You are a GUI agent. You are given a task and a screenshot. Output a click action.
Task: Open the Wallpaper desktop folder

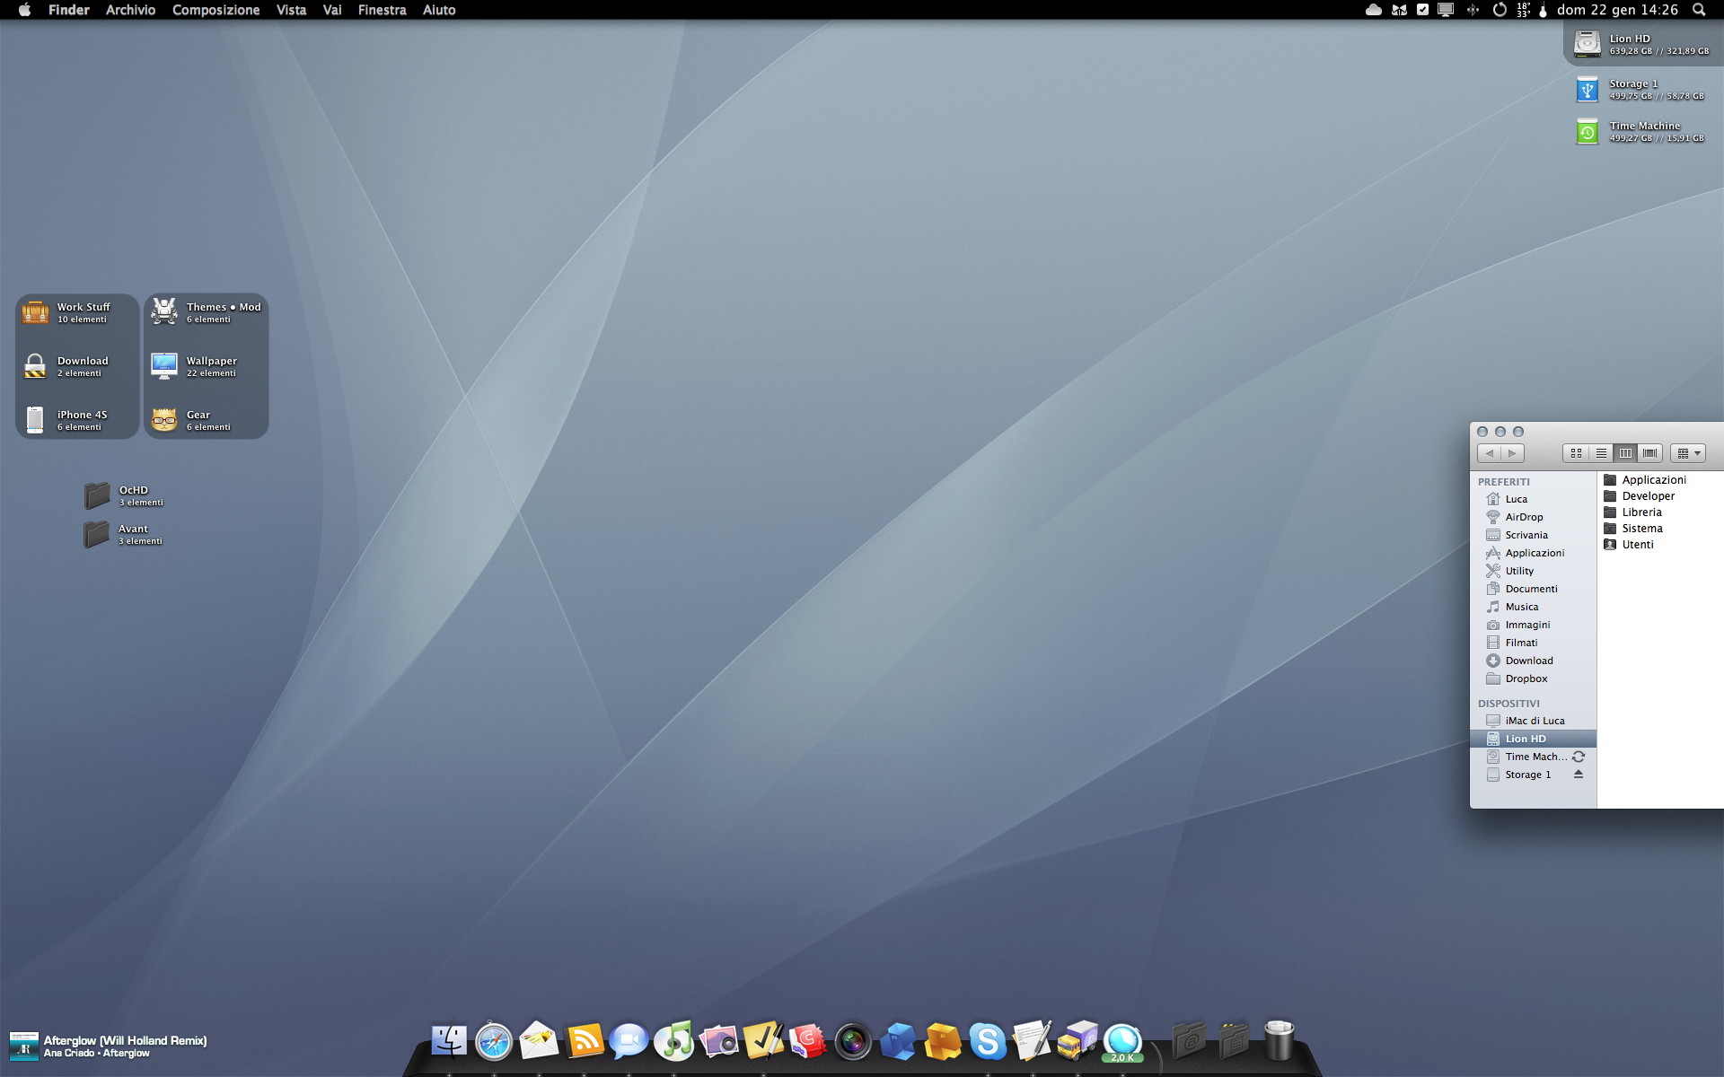[x=195, y=366]
